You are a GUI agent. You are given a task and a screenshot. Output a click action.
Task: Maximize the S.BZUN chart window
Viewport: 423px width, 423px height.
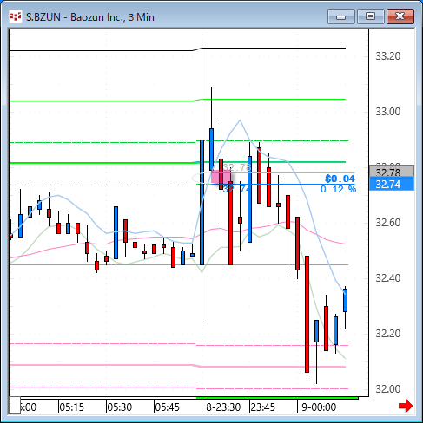click(371, 16)
